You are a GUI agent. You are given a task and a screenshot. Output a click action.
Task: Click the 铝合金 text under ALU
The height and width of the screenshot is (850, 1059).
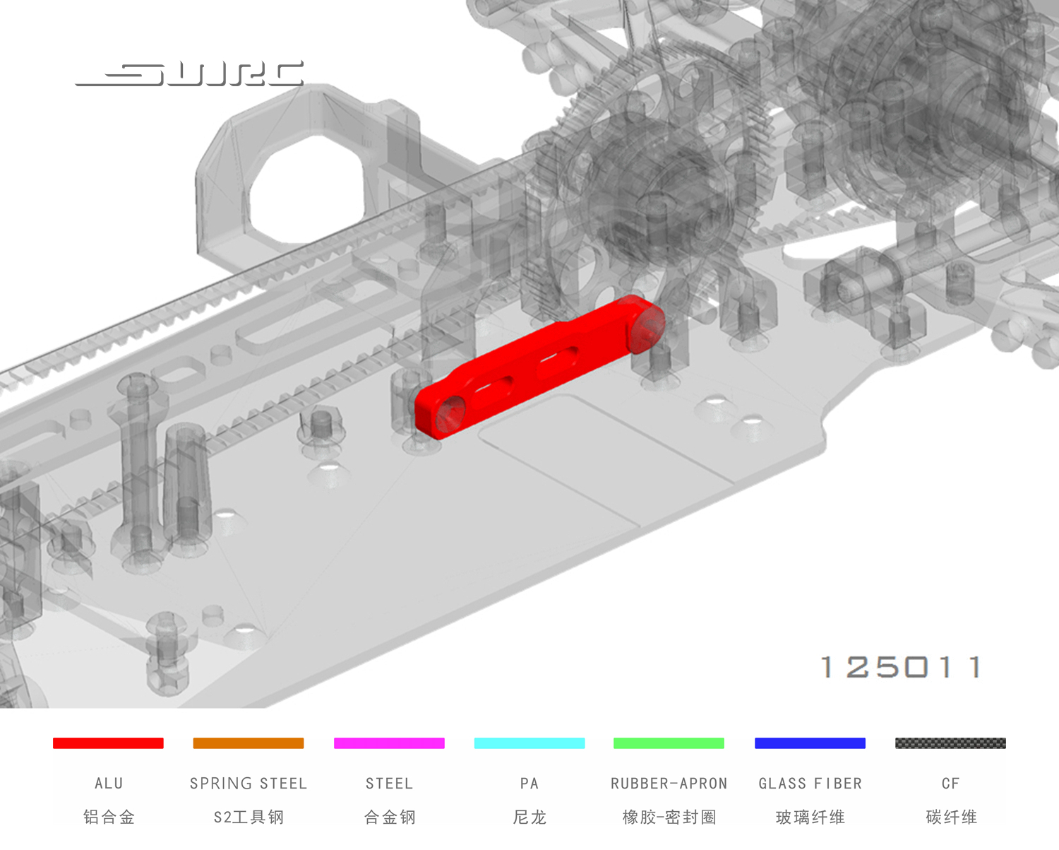(x=109, y=817)
